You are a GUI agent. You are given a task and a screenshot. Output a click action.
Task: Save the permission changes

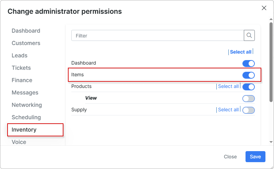point(255,157)
